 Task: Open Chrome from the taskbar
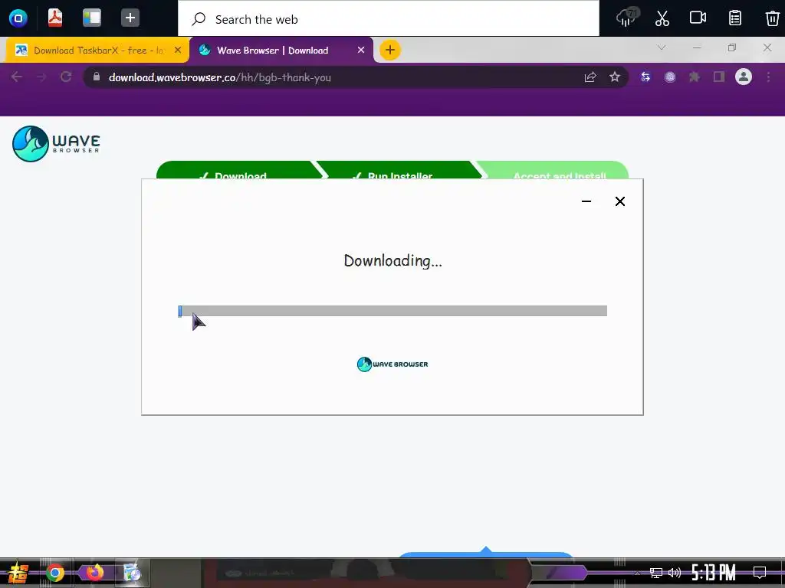coord(55,573)
